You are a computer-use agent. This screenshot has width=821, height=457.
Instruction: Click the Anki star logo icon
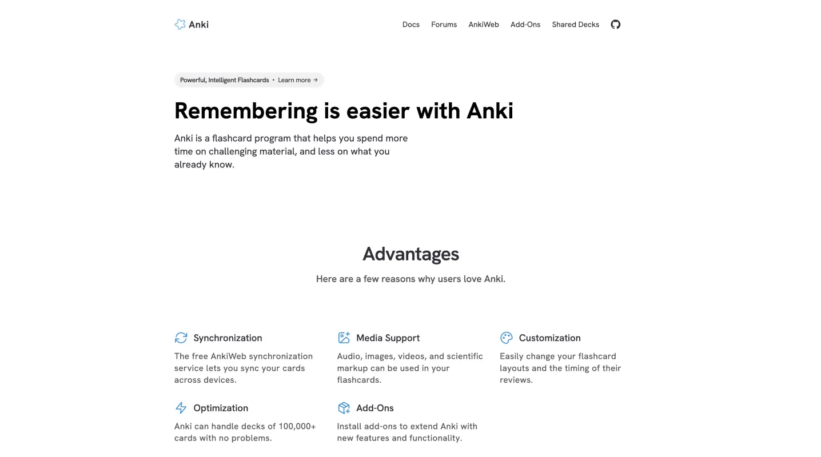[180, 24]
